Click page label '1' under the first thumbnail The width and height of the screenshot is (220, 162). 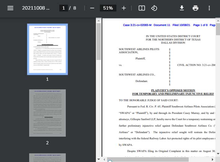[x=47, y=79]
